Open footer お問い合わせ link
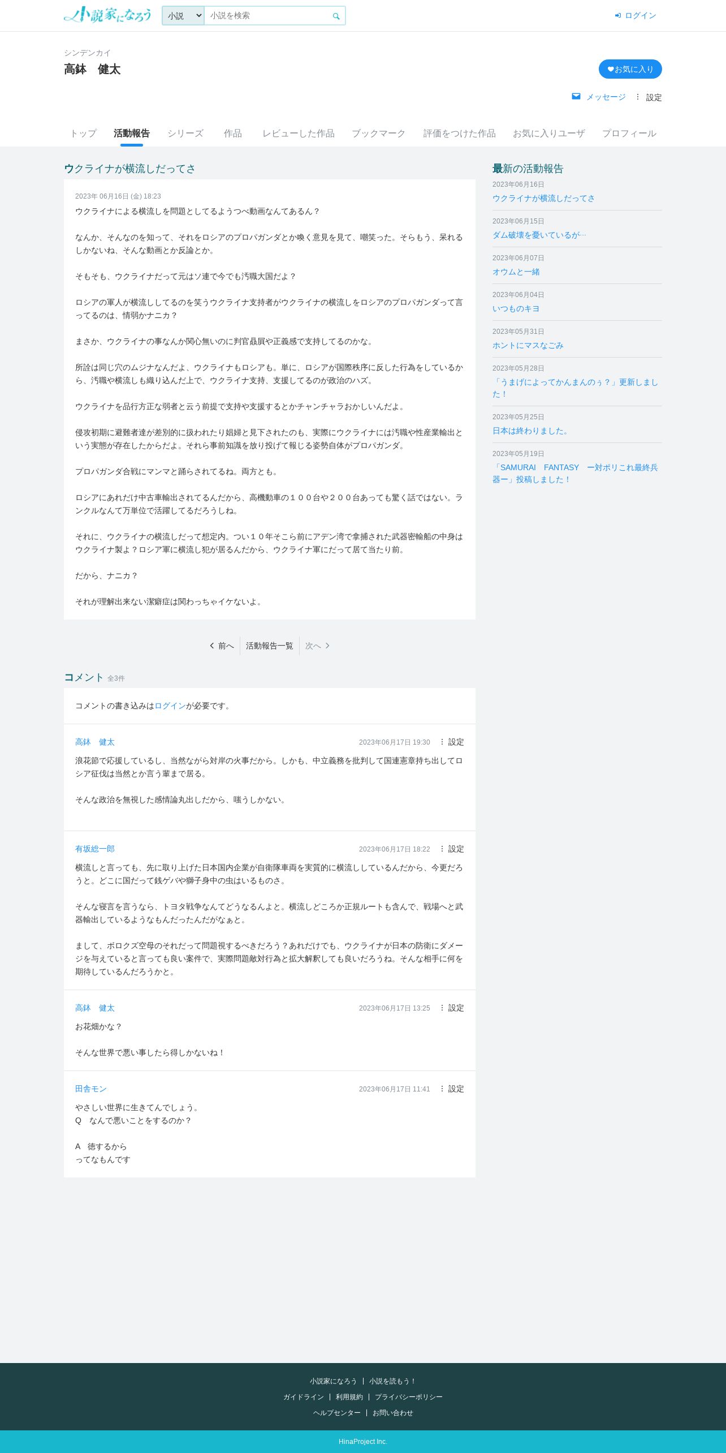 click(393, 1413)
